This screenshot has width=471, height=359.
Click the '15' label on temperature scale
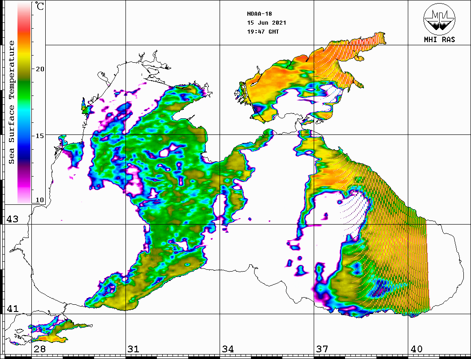point(40,136)
